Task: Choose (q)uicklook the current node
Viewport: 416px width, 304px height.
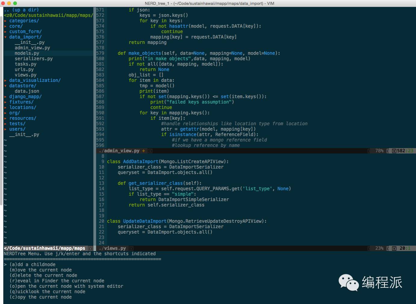Action: click(47, 292)
